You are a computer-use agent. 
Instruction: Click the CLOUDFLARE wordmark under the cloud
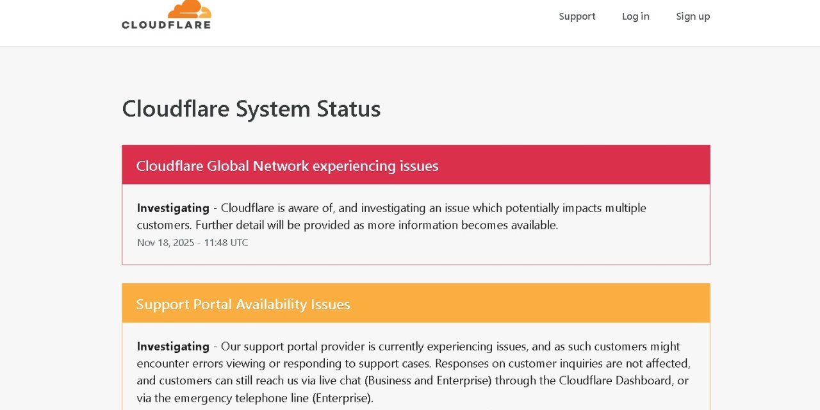coord(166,25)
